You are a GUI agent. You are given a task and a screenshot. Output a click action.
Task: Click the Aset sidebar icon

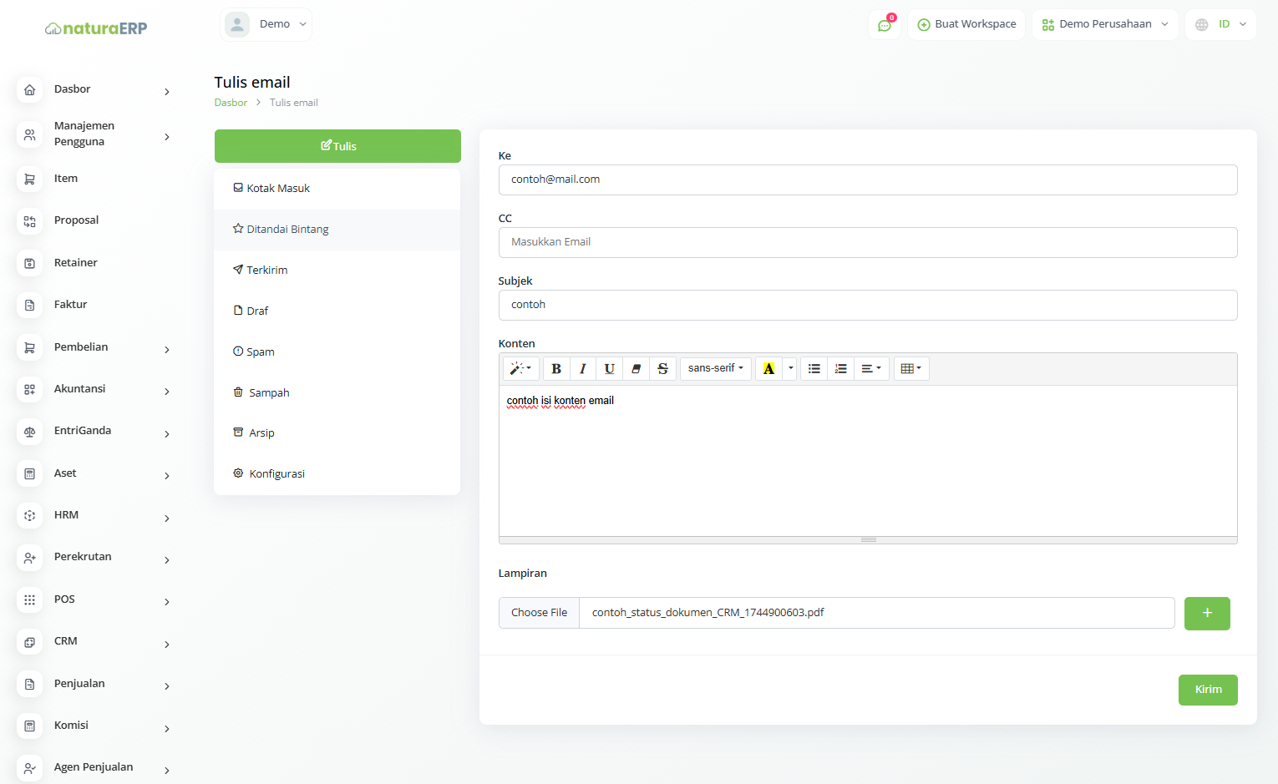click(x=30, y=473)
